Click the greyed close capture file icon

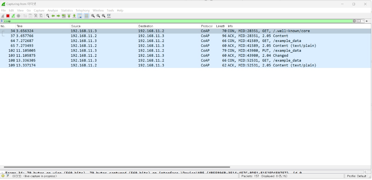point(36,16)
